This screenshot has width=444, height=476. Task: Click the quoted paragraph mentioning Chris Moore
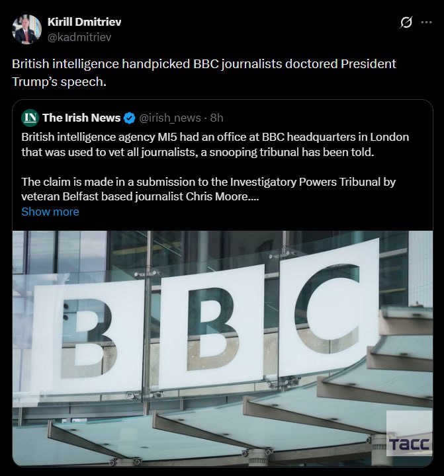point(208,188)
